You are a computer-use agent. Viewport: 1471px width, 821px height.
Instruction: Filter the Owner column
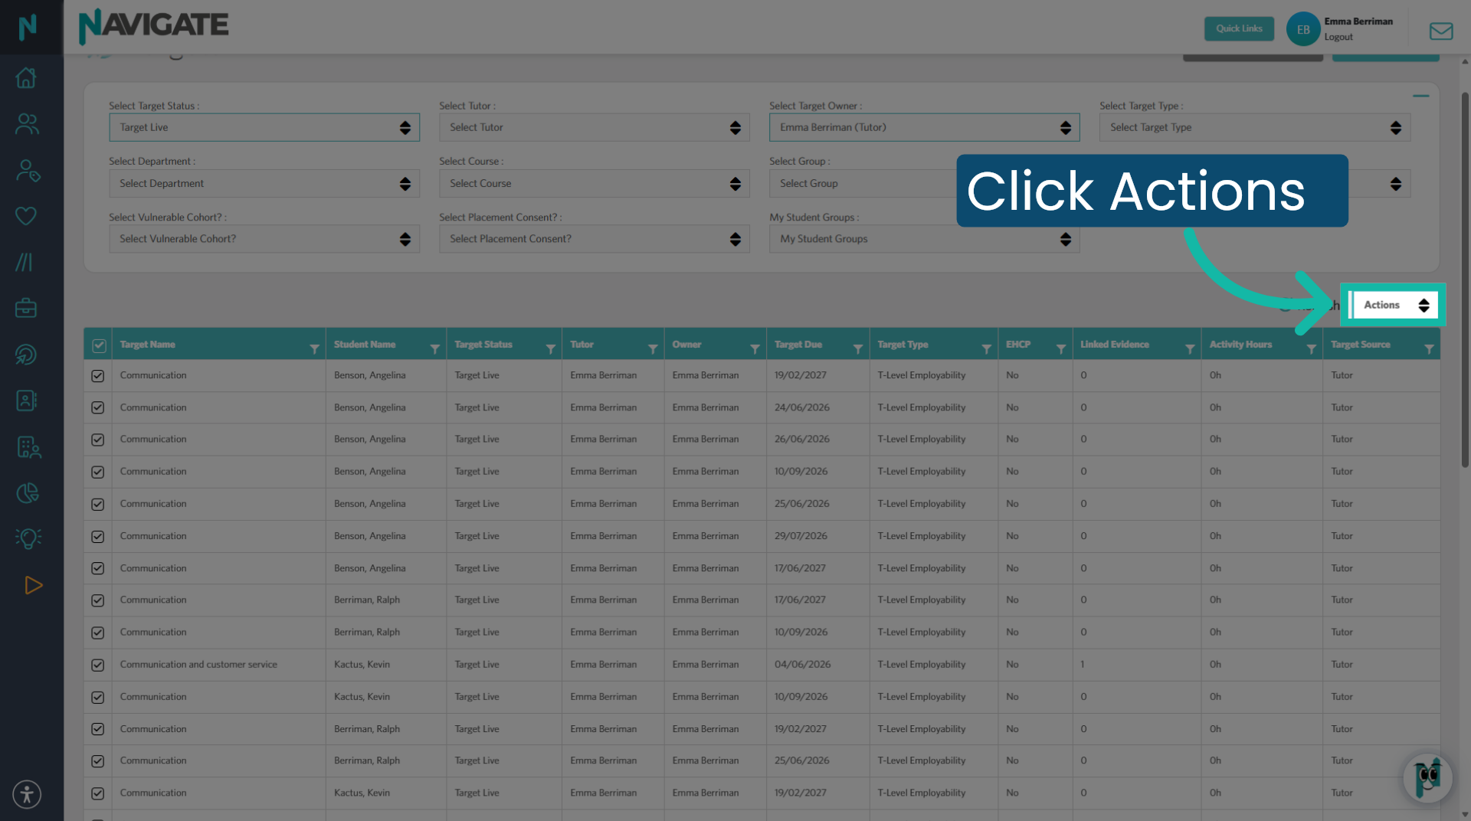coord(755,349)
